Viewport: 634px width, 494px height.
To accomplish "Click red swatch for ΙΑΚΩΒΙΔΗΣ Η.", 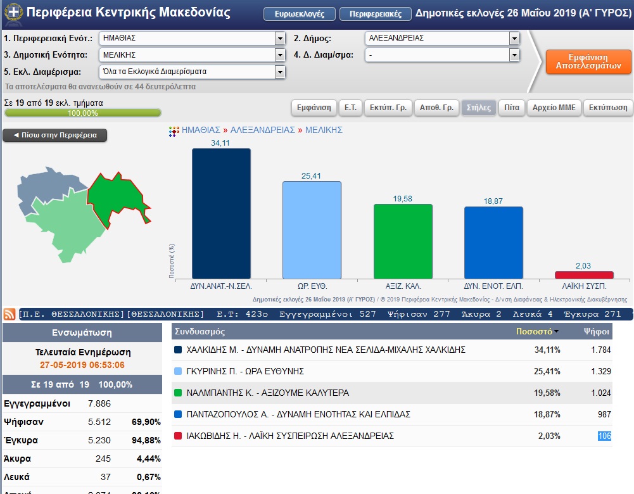I will (x=177, y=436).
